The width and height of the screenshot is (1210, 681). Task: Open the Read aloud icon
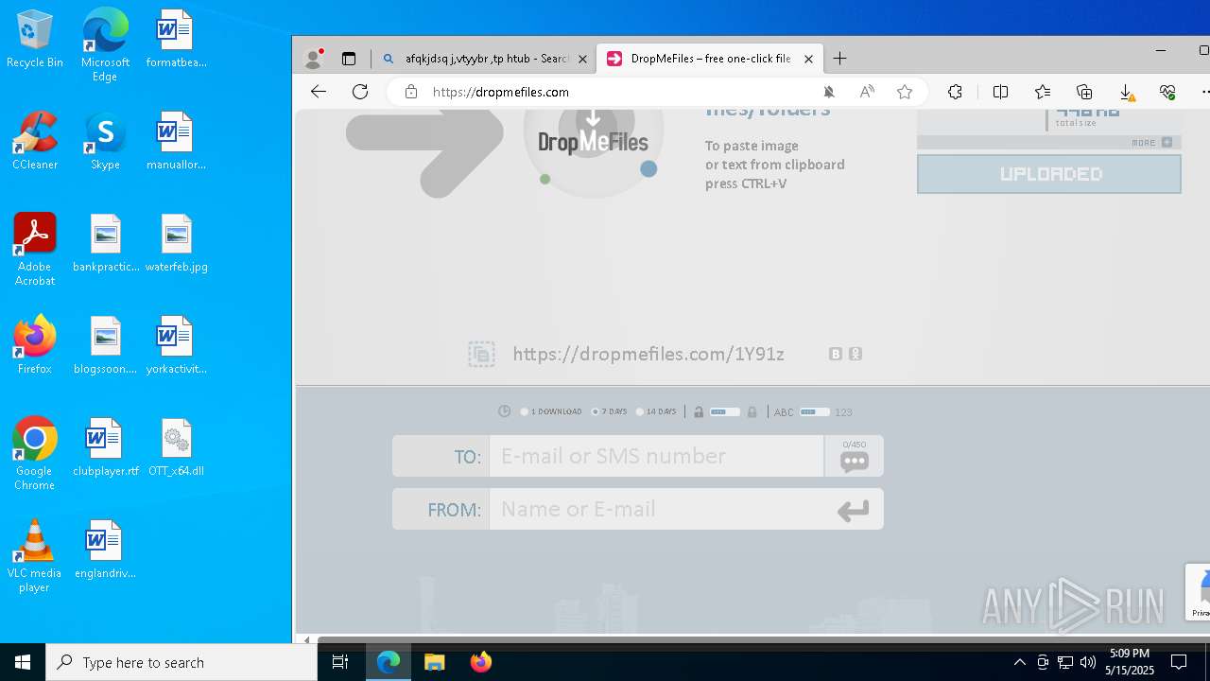867,92
